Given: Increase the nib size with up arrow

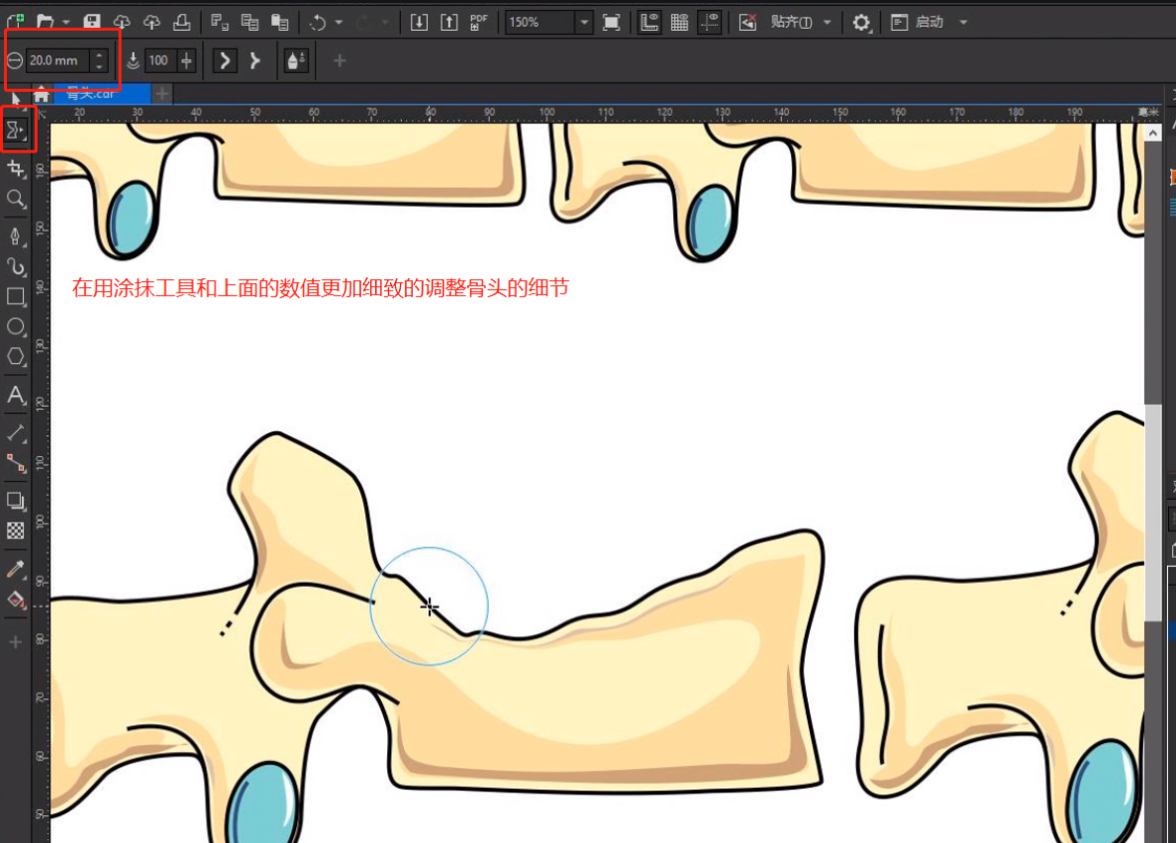Looking at the screenshot, I should click(99, 54).
